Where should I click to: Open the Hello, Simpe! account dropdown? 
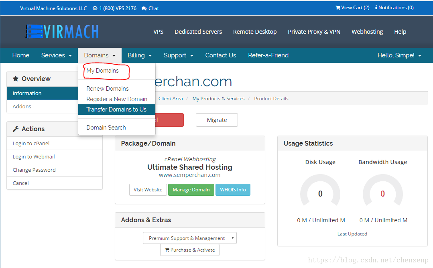click(399, 55)
